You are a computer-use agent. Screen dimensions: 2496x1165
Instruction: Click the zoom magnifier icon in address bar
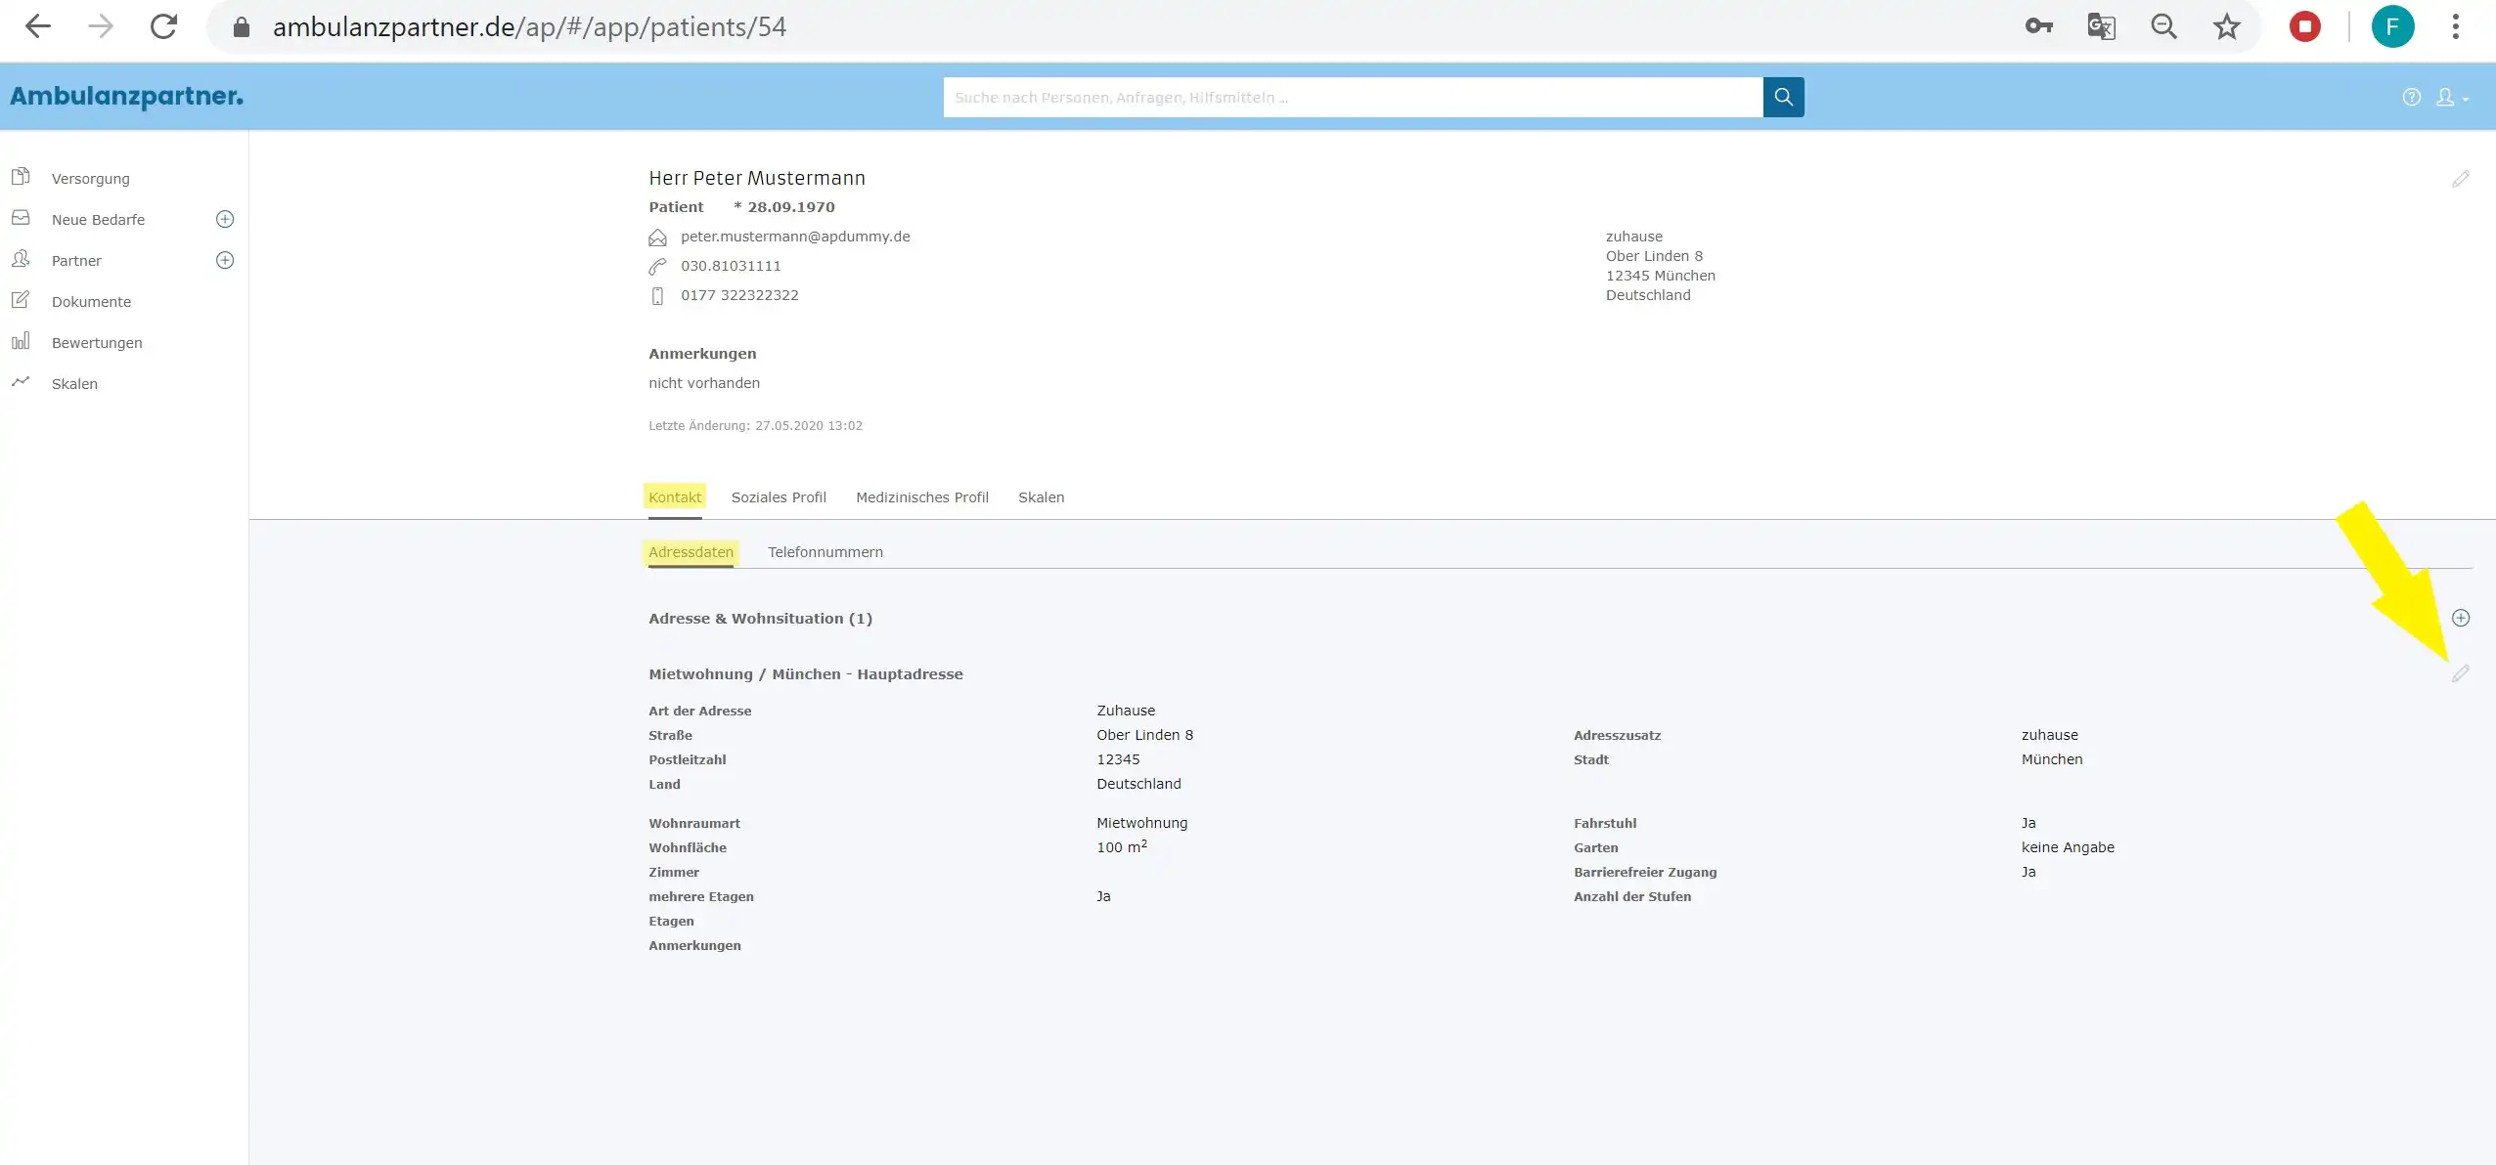click(2163, 26)
